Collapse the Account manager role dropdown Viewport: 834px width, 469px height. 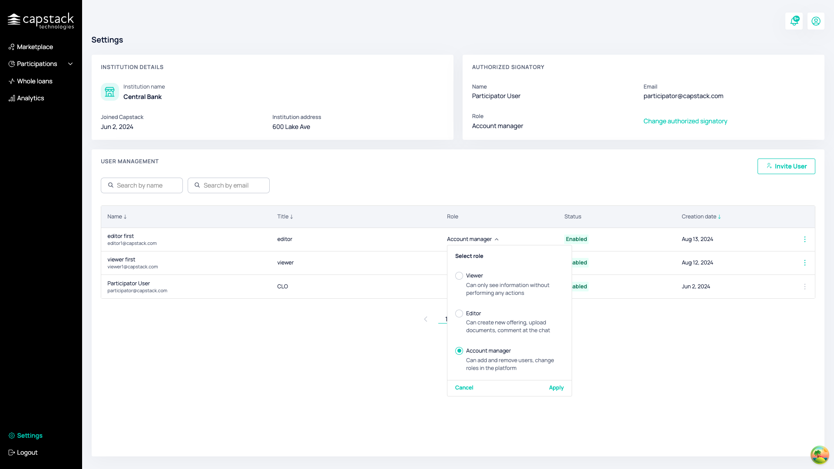coord(473,239)
